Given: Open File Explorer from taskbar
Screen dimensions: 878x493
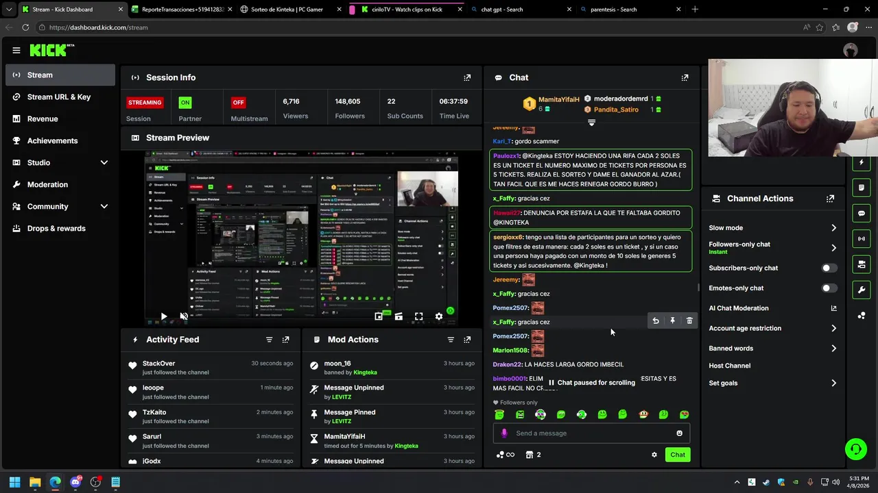Looking at the screenshot, I should coord(35,482).
